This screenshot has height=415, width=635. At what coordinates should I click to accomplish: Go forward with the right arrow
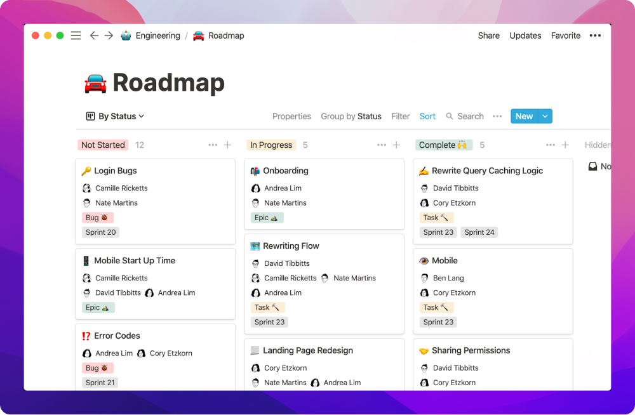click(109, 36)
